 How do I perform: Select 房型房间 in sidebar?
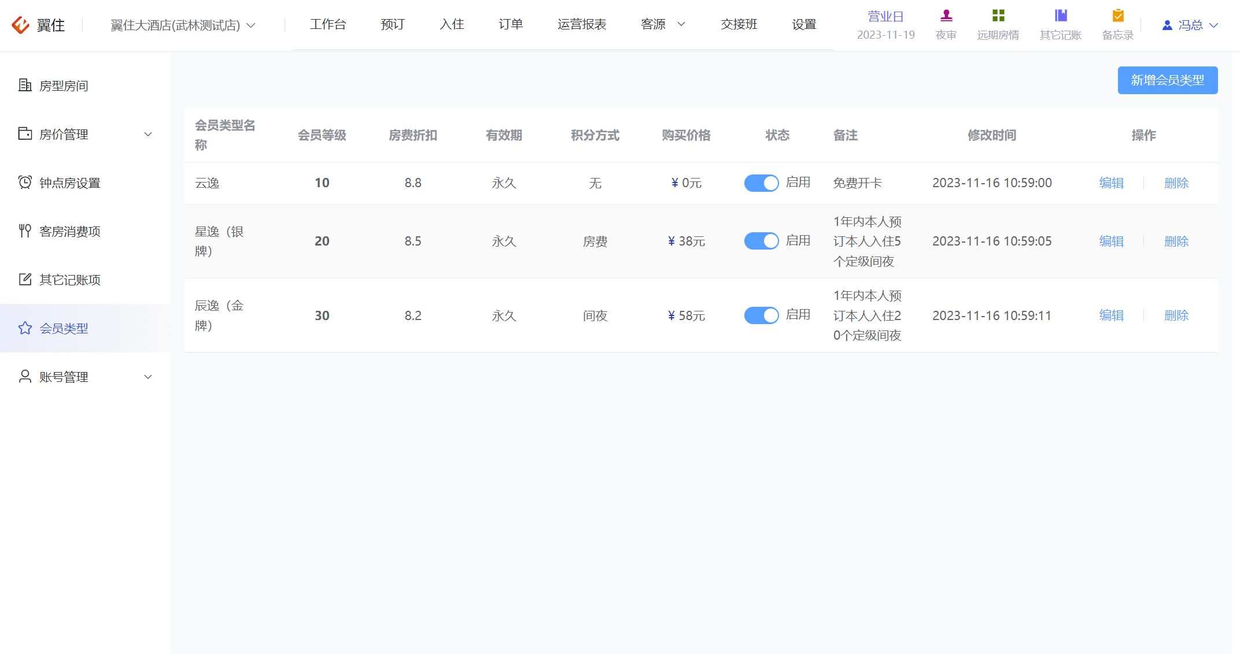click(x=86, y=86)
